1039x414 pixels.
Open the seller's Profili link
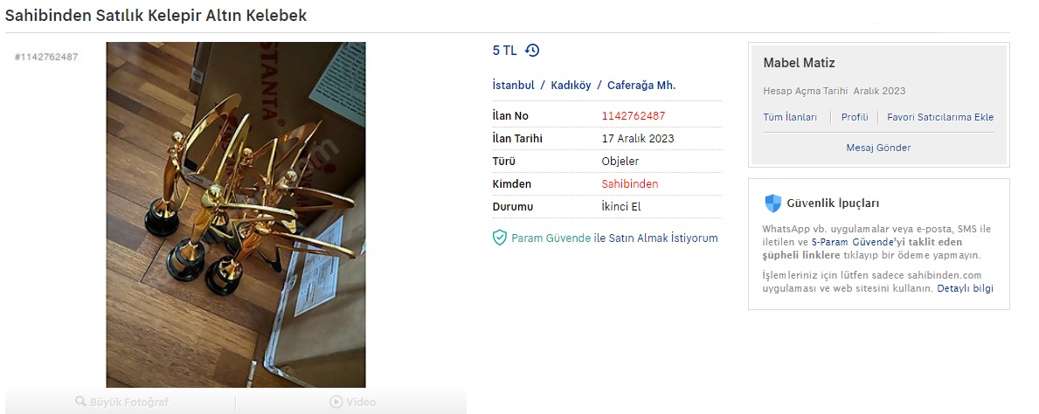(855, 117)
